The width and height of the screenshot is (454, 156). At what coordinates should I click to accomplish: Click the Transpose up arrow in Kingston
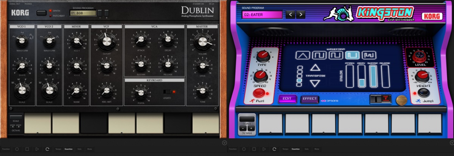(315, 68)
